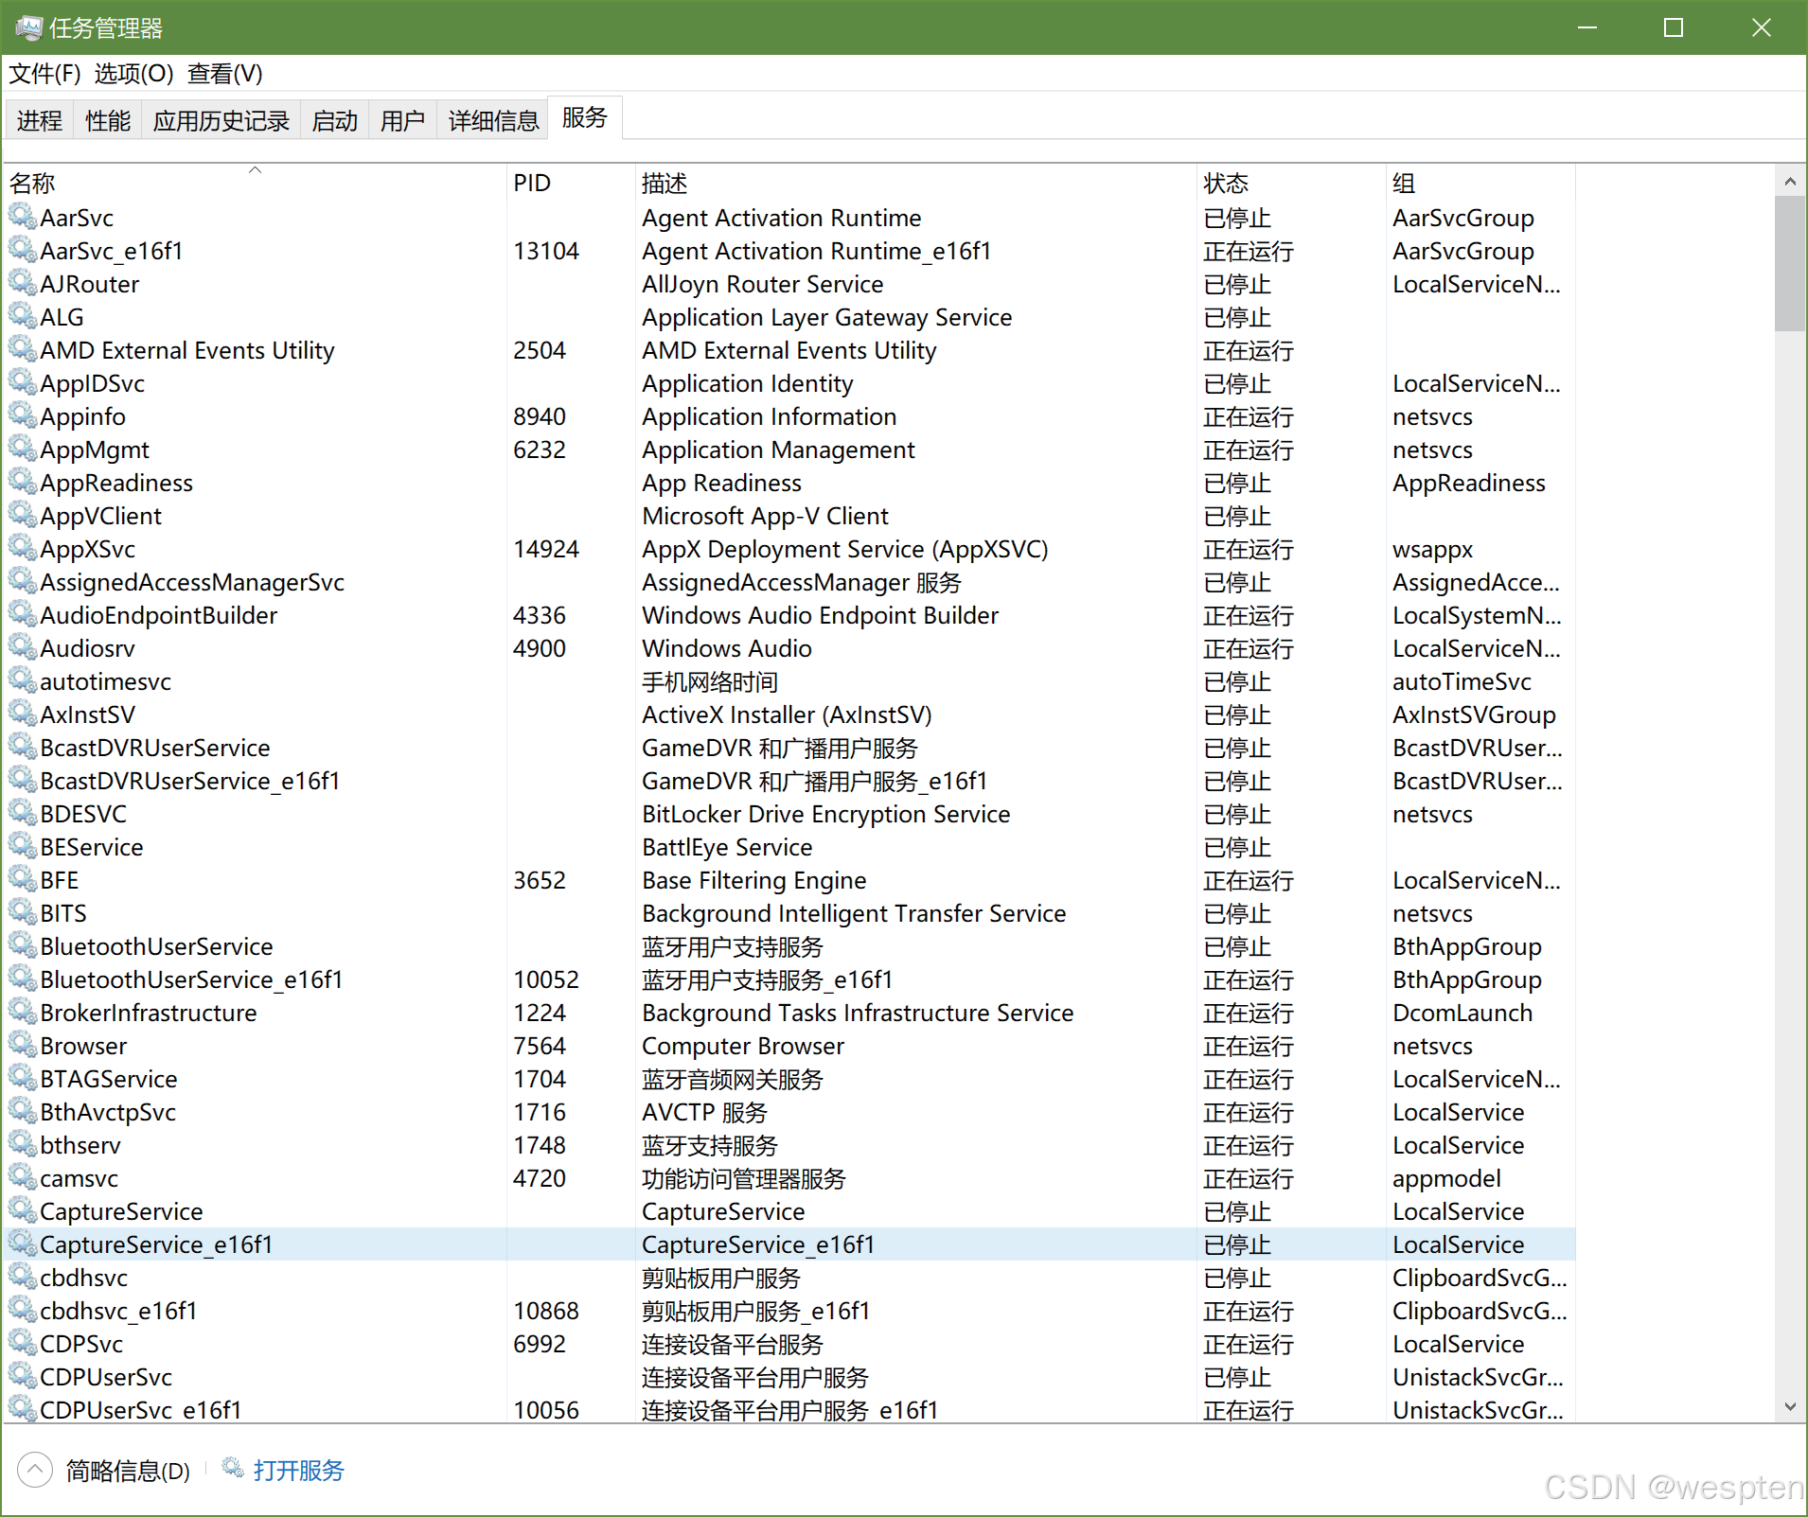Screen dimensions: 1808x1517
Task: Click the gear icon for BTAGService
Action: 23,1078
